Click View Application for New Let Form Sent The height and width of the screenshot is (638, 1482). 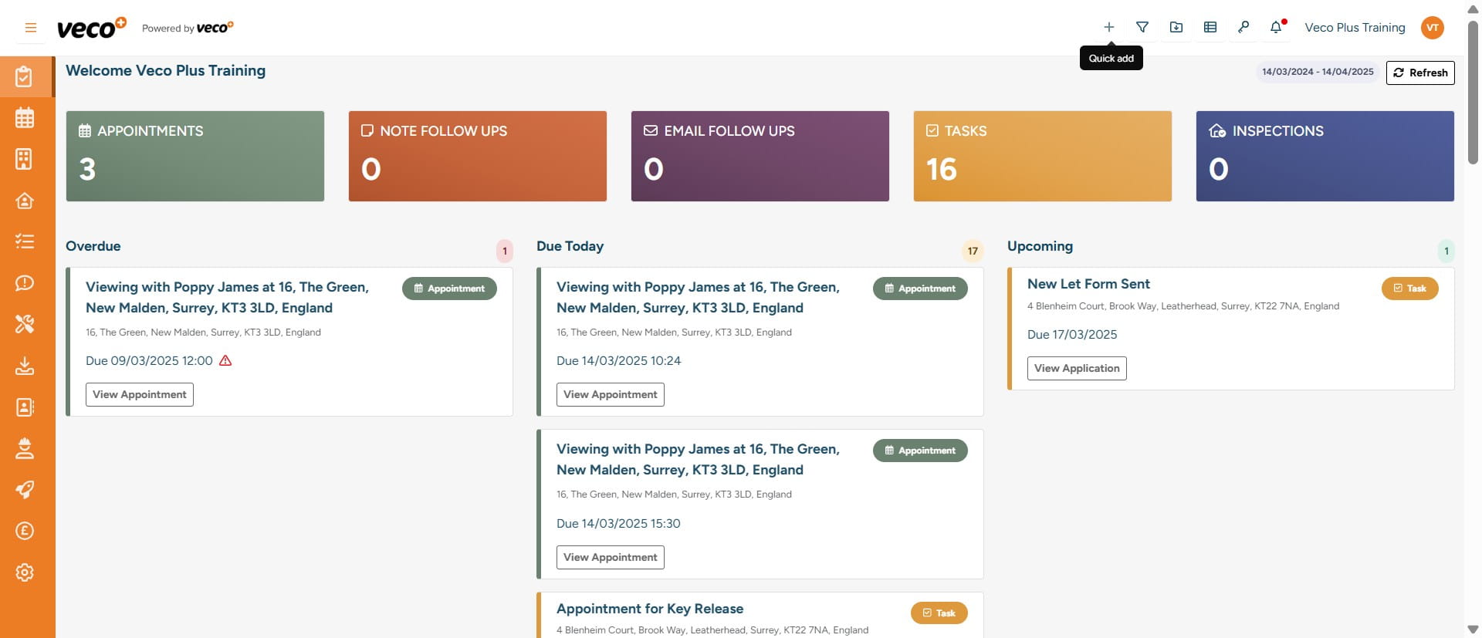click(1076, 368)
